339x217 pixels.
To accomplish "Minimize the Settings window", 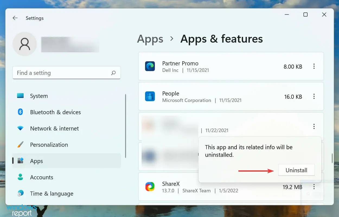I will (287, 15).
